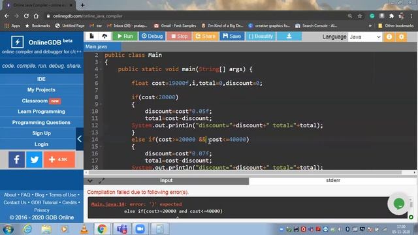Open the orange info icon
Screen dimensions: 418x235
(x=389, y=37)
